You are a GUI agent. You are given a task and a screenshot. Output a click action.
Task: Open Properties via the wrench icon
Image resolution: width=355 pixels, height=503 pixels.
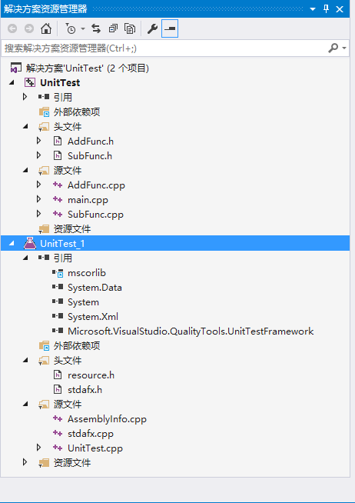coord(152,28)
